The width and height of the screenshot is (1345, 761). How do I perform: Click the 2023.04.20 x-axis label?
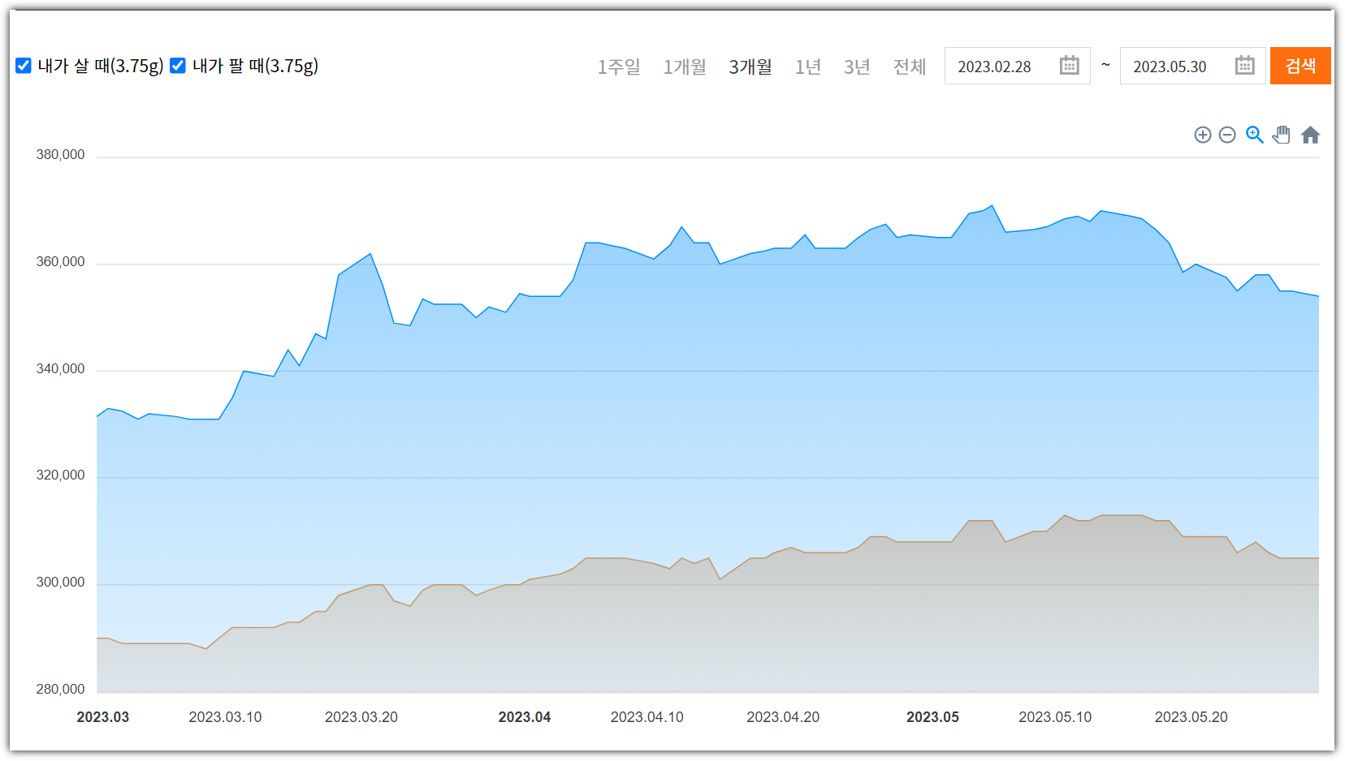783,717
